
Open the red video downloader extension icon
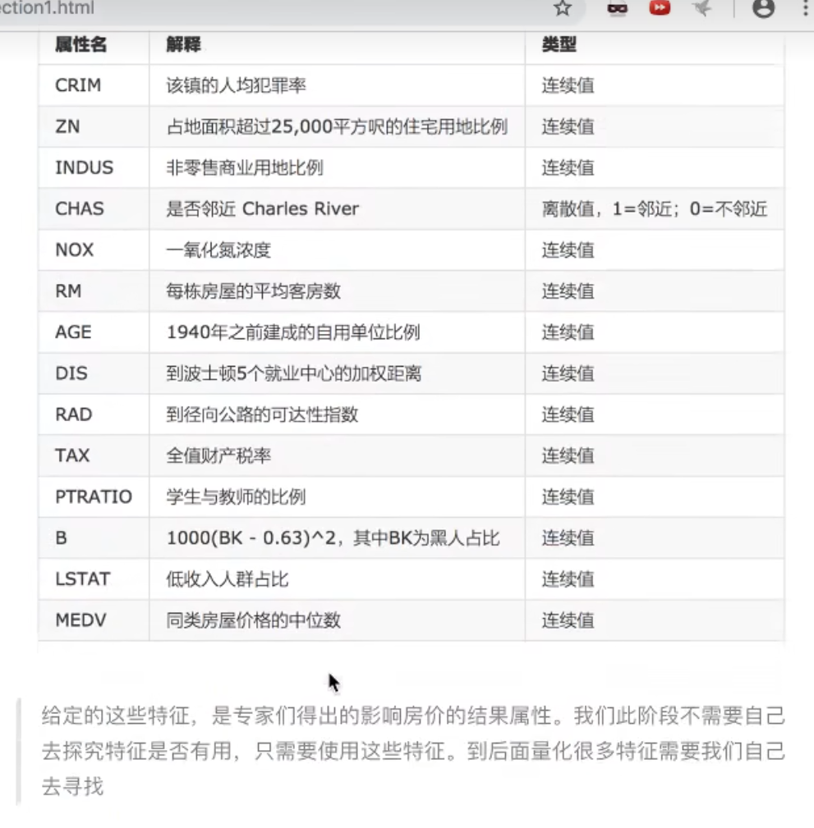(x=660, y=7)
